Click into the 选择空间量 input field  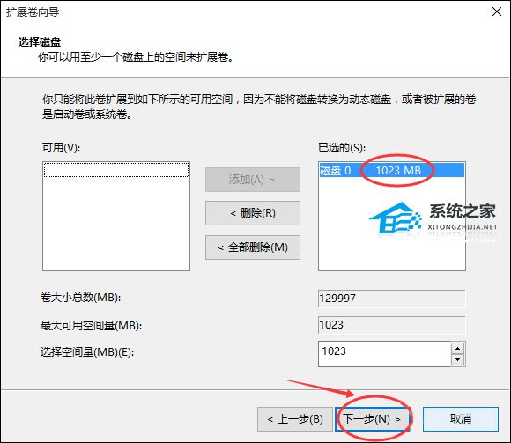(x=384, y=354)
